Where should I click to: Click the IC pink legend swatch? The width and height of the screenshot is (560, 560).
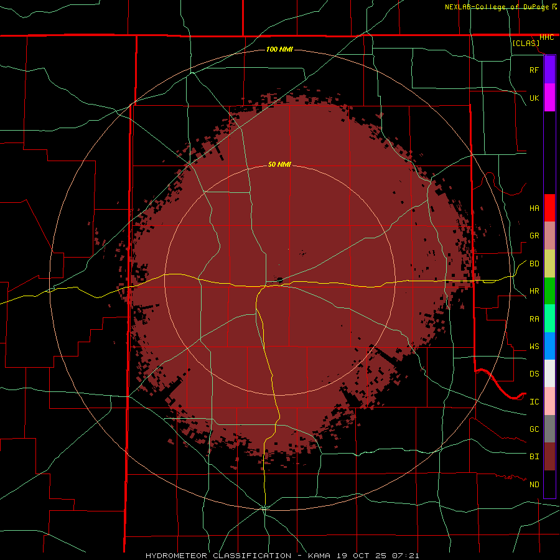pos(549,401)
